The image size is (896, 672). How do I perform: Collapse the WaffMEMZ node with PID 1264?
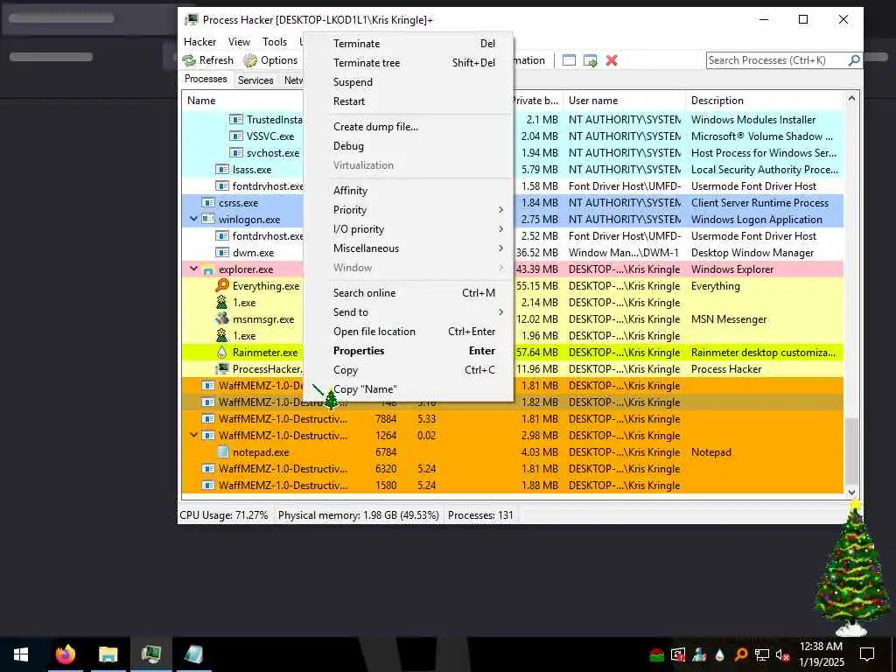click(193, 435)
